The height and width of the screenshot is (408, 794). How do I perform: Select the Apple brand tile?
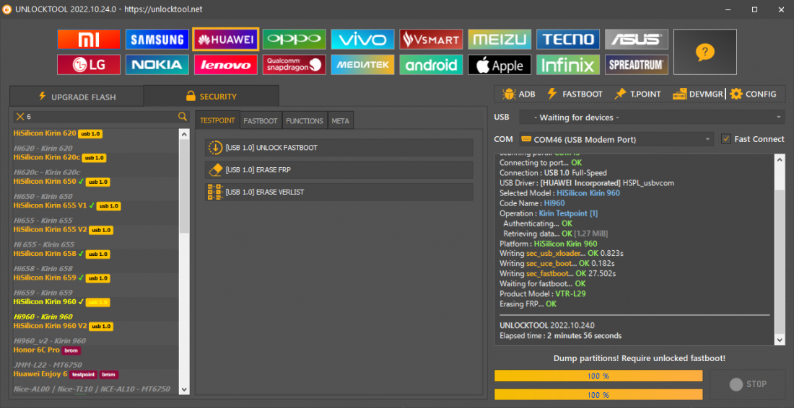pyautogui.click(x=499, y=65)
